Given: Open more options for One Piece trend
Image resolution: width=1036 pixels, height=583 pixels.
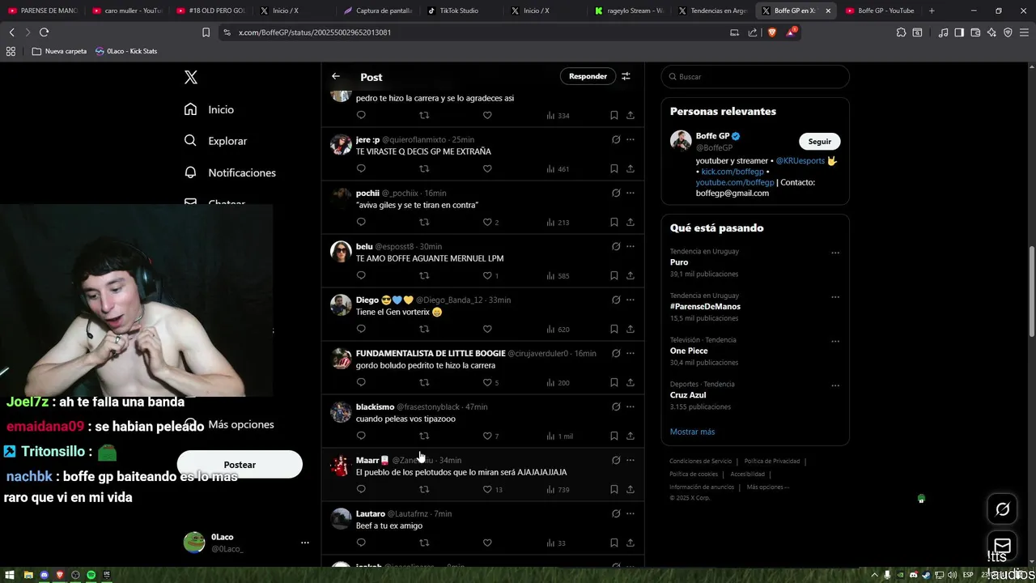Looking at the screenshot, I should (835, 342).
